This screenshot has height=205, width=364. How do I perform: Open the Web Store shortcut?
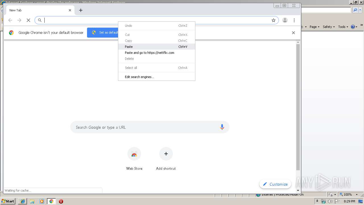(134, 159)
